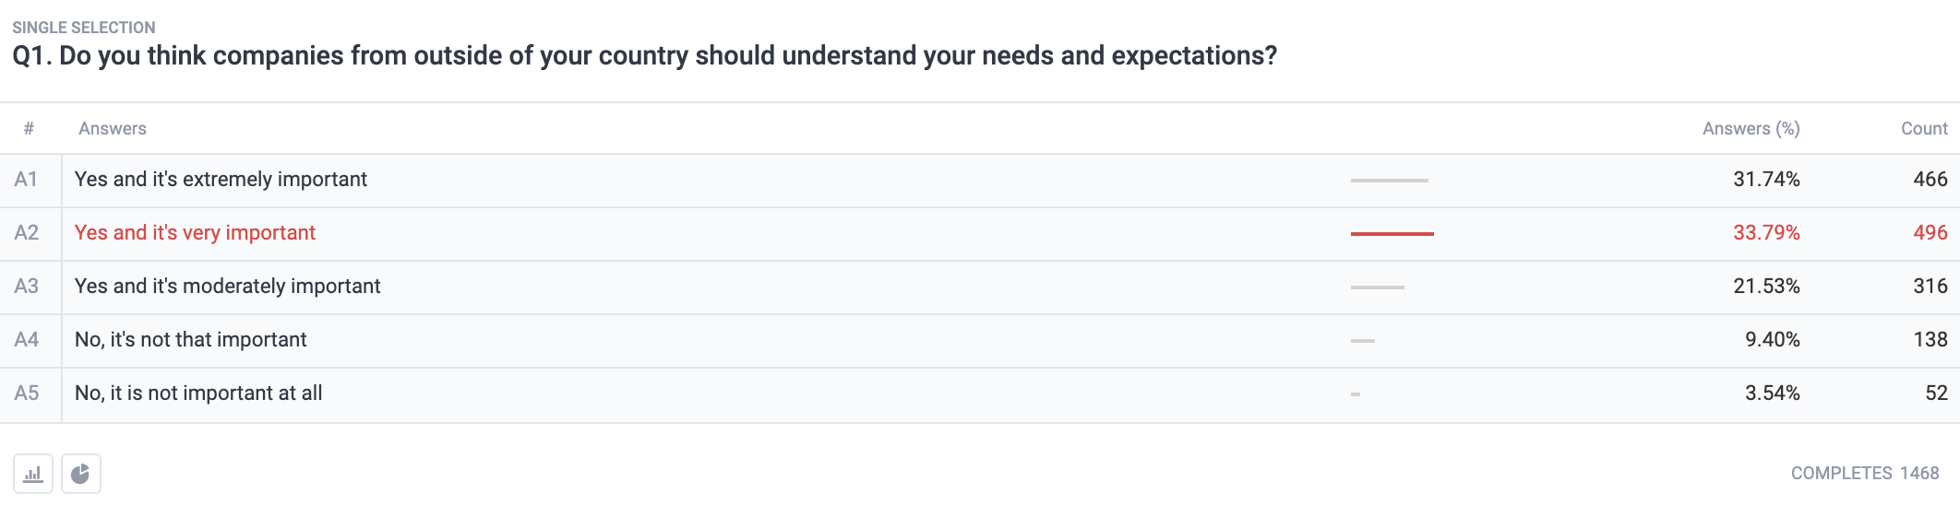Click the Q1 question title
The height and width of the screenshot is (505, 1960).
pos(644,56)
